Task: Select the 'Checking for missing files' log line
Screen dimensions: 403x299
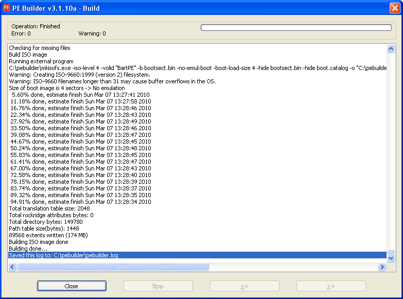Action: click(198, 48)
